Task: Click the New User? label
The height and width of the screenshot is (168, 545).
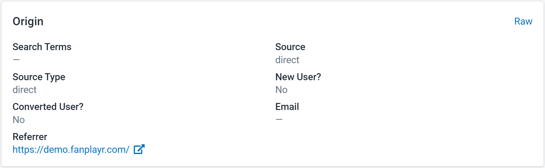Action: tap(298, 77)
